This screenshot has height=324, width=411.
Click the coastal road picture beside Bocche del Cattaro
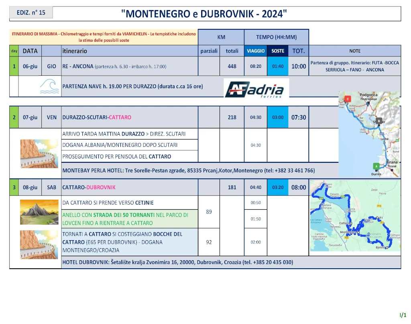39,245
